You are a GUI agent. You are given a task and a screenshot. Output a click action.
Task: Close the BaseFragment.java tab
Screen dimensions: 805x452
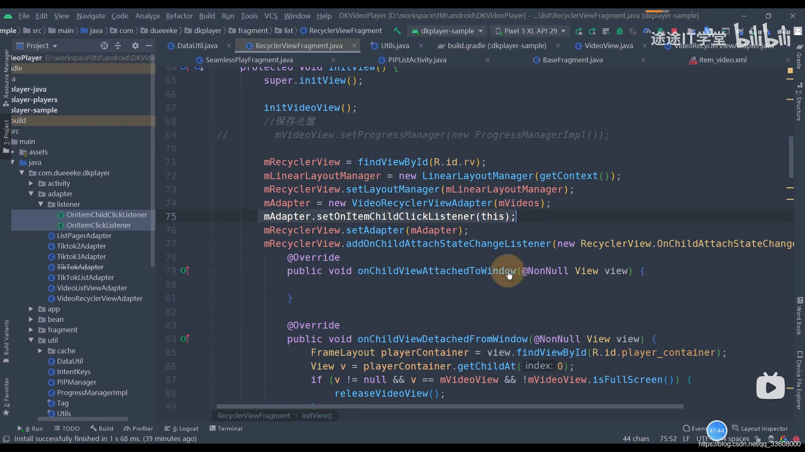643,60
